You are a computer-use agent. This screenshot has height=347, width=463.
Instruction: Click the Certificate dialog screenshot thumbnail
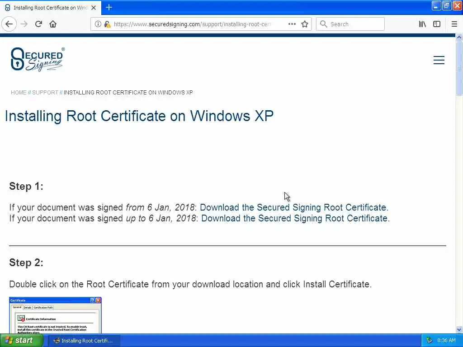click(x=55, y=315)
